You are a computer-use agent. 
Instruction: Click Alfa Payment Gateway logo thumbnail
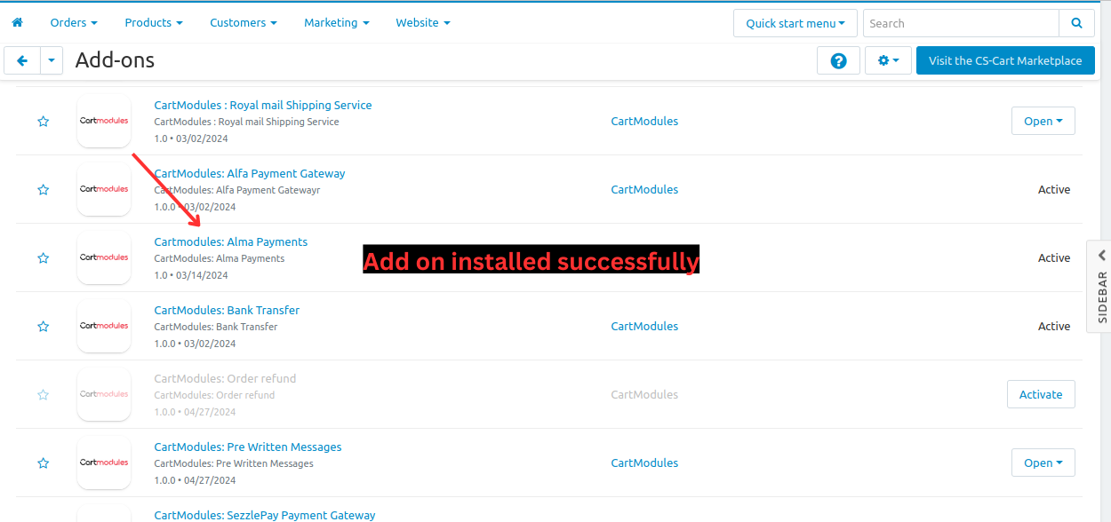coord(104,189)
